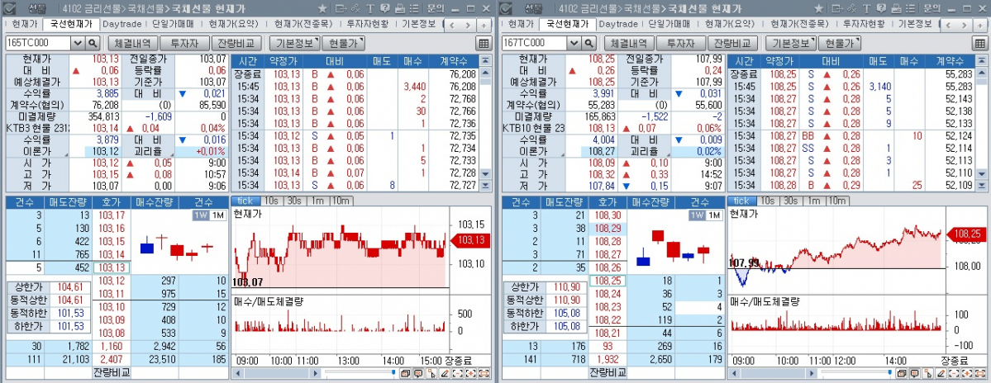Viewport: 991px width, 383px height.
Task: Click the favorites star icon in right window
Action: point(818,9)
